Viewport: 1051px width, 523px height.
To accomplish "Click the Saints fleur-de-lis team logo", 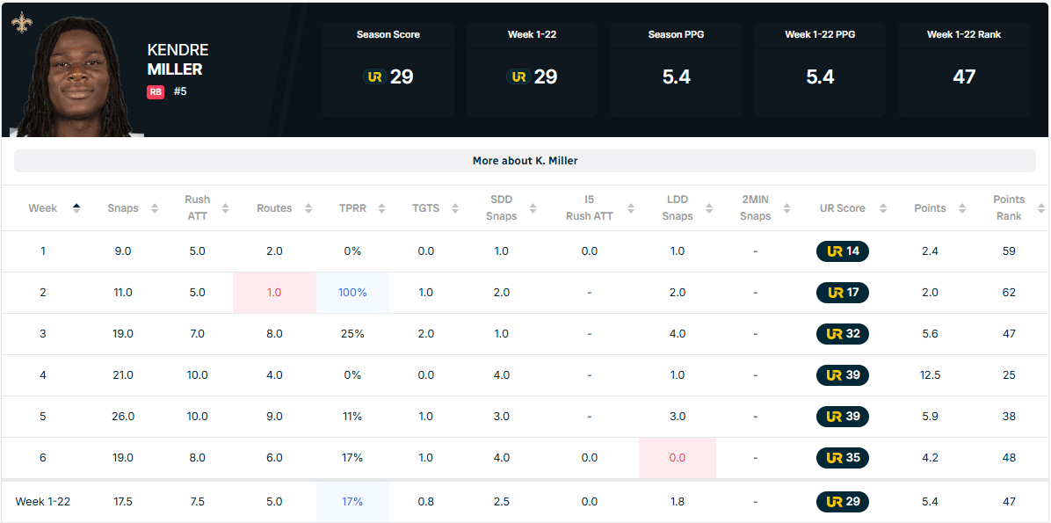I will click(21, 22).
